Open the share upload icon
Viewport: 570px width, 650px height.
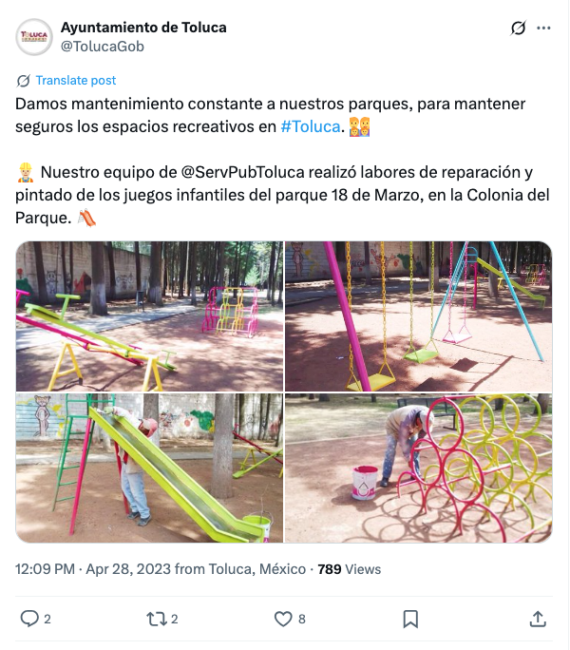tap(538, 619)
